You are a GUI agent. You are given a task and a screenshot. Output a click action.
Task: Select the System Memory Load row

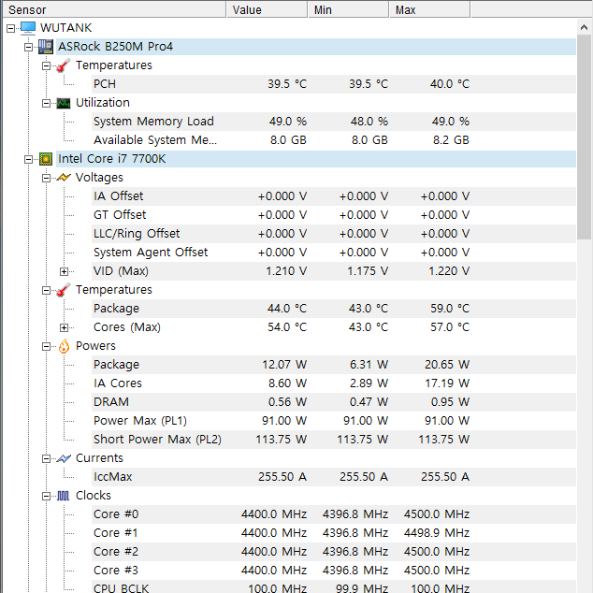click(334, 122)
